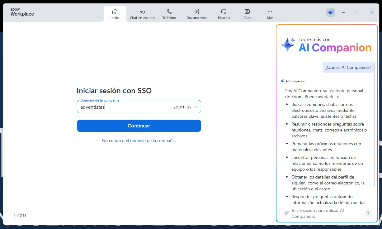Open the Chat en equipo tab

point(142,14)
